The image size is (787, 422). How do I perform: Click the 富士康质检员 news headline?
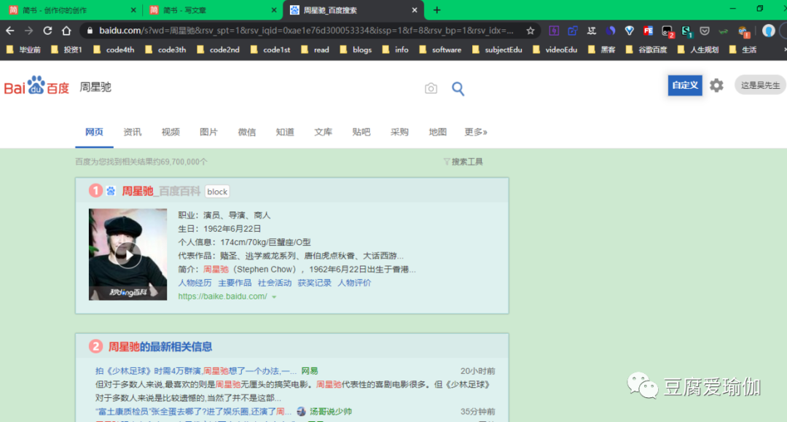[193, 412]
